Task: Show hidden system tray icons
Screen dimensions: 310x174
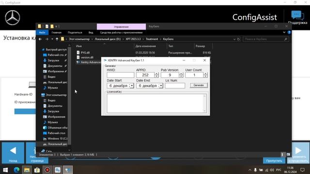Action: (x=250, y=170)
